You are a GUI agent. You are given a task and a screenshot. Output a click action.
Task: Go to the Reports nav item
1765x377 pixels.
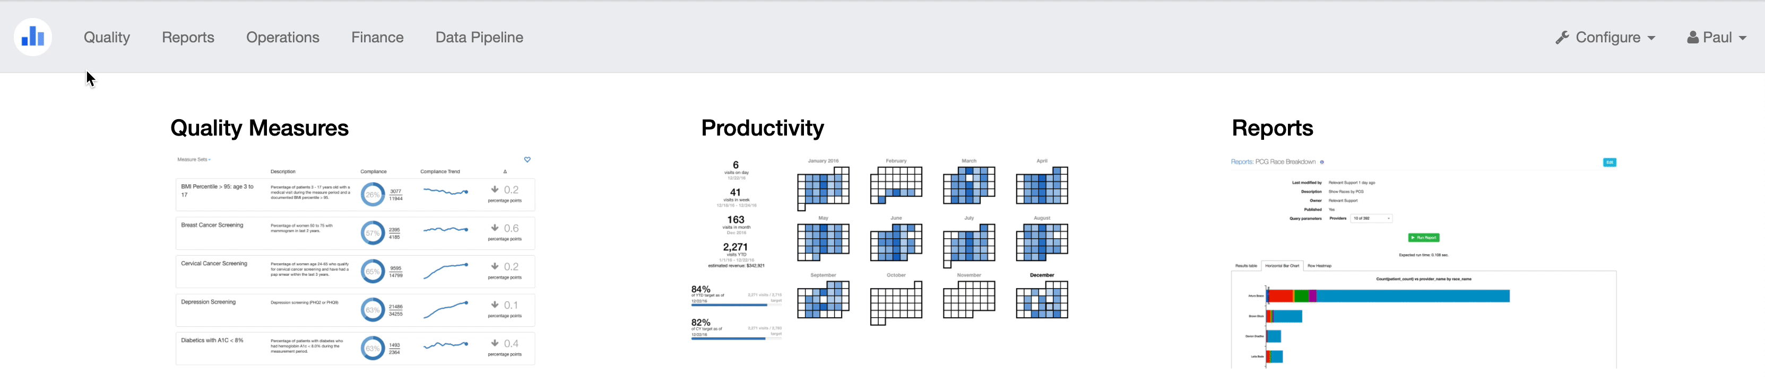coord(188,38)
